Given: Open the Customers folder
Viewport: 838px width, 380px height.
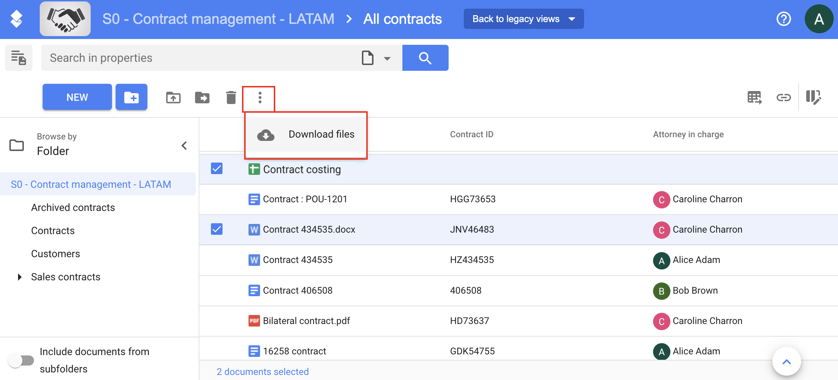Looking at the screenshot, I should coord(56,254).
